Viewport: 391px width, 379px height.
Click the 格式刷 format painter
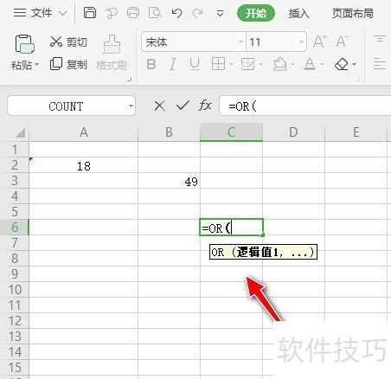(x=112, y=53)
